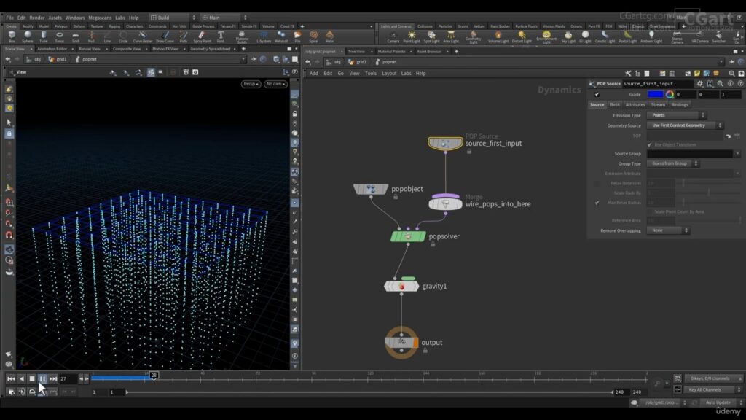This screenshot has height=420, width=746.
Task: Open the Megascans menu
Action: point(99,17)
